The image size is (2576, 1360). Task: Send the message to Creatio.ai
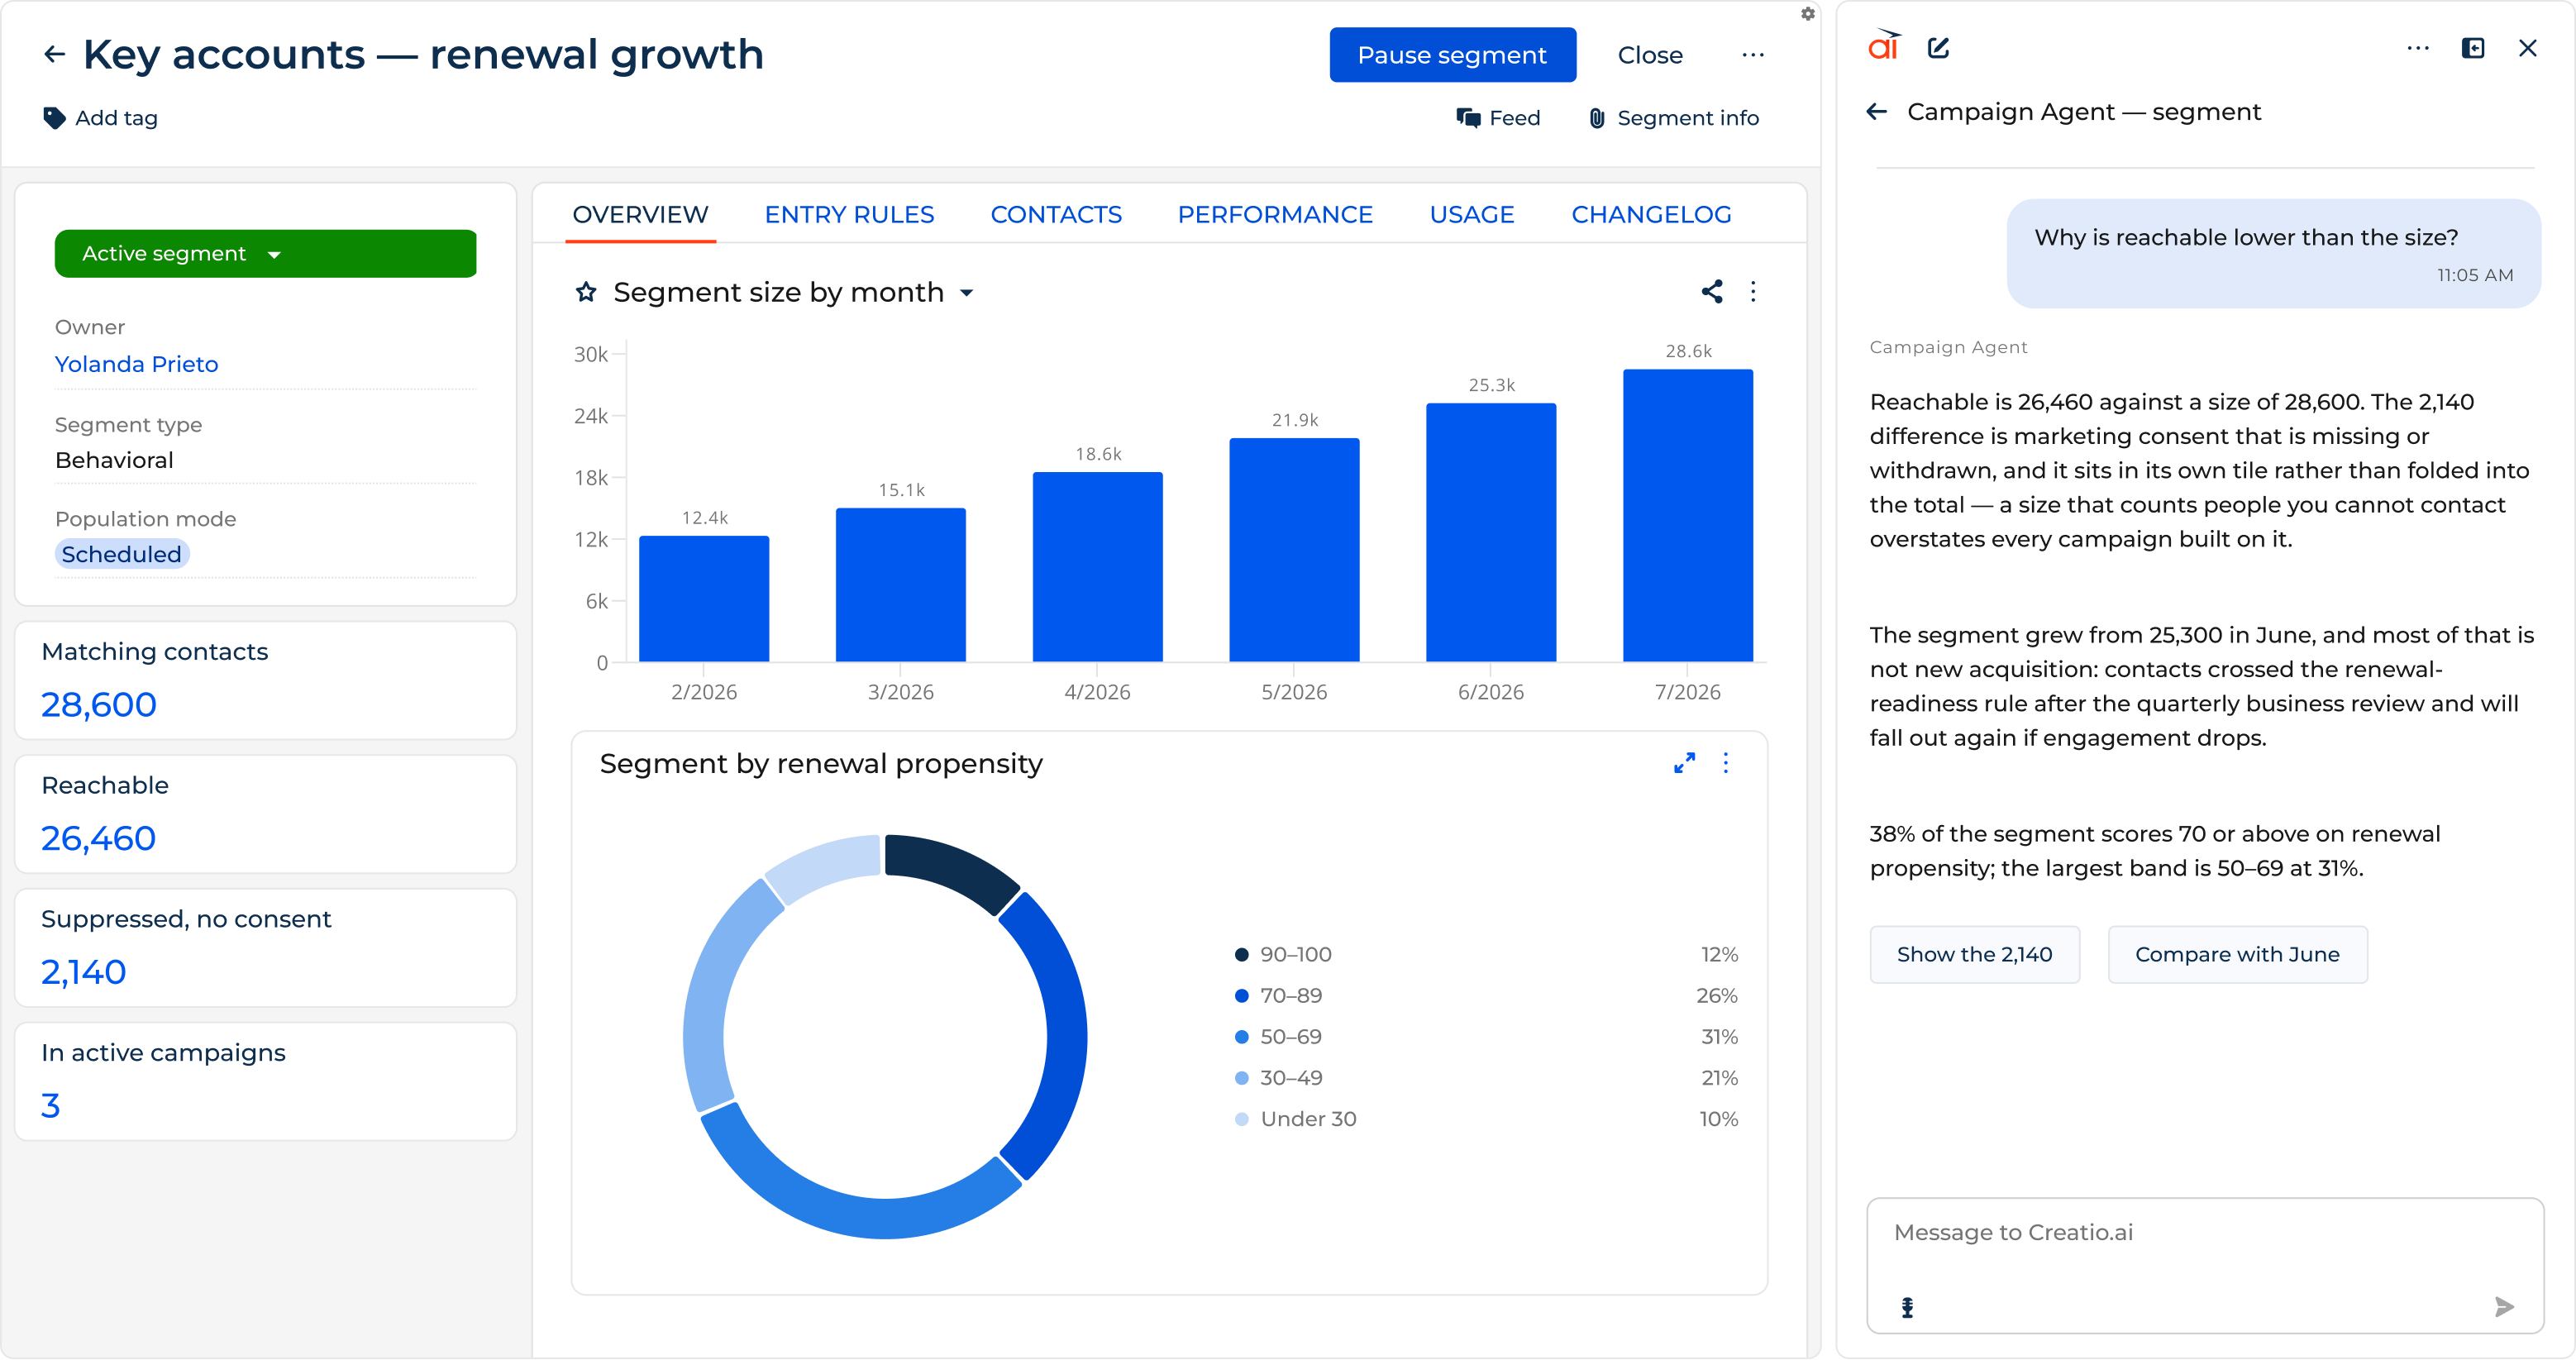pos(2504,1307)
